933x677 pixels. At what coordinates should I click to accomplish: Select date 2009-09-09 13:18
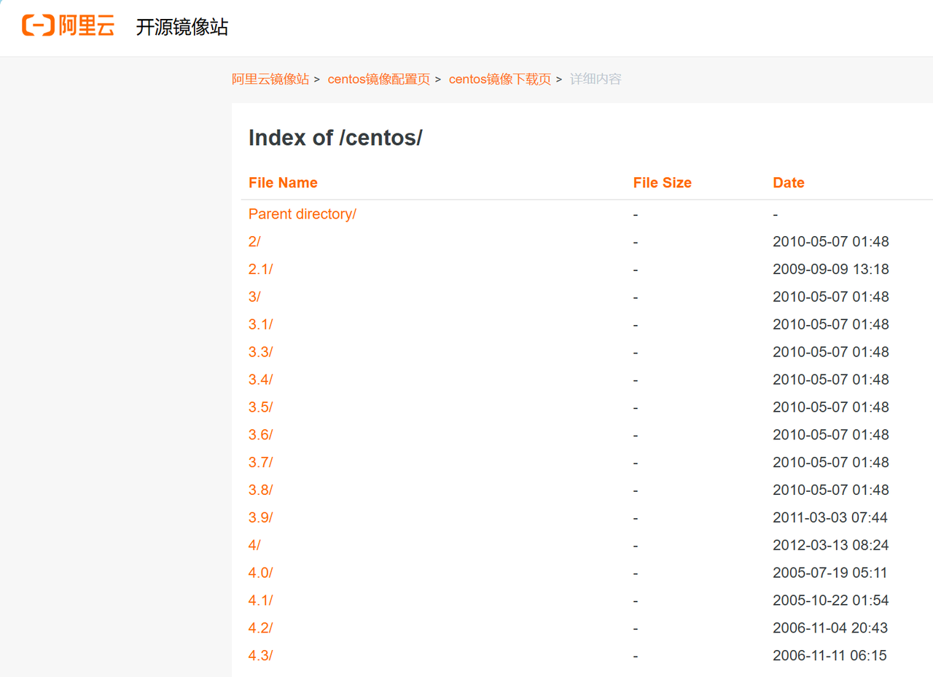(x=831, y=270)
